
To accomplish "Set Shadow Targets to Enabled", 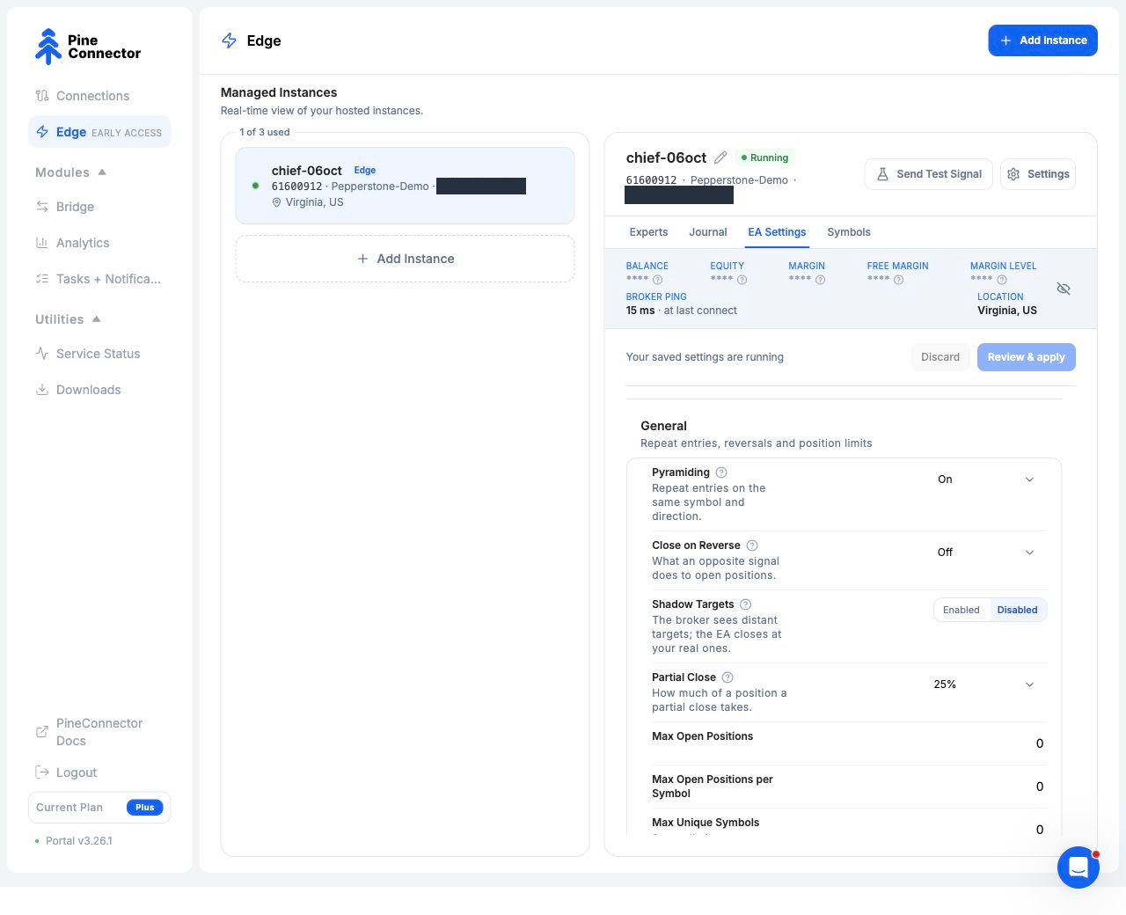I will click(961, 610).
